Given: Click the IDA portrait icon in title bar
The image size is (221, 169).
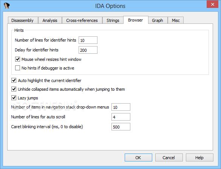Looking at the screenshot, I should (x=7, y=6).
